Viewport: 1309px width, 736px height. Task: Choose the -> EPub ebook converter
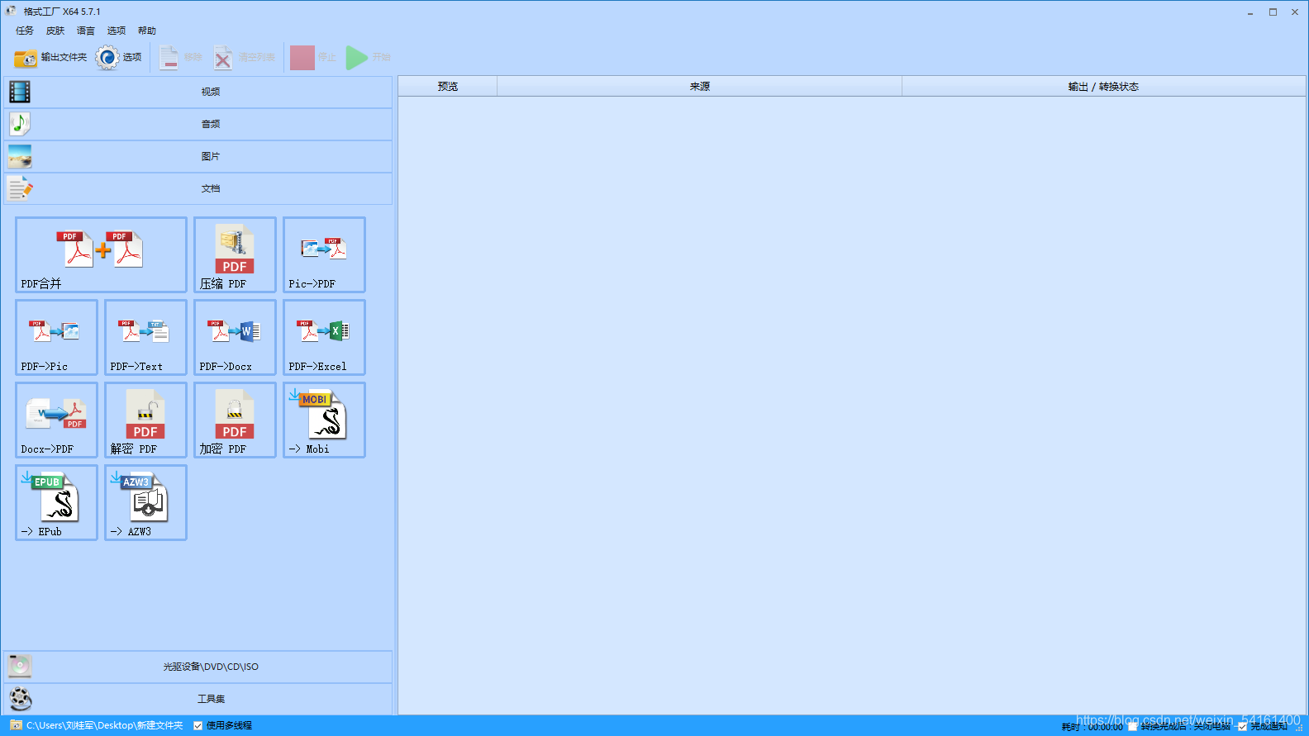point(56,502)
